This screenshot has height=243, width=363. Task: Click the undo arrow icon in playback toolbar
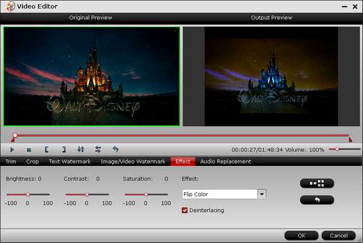116,150
